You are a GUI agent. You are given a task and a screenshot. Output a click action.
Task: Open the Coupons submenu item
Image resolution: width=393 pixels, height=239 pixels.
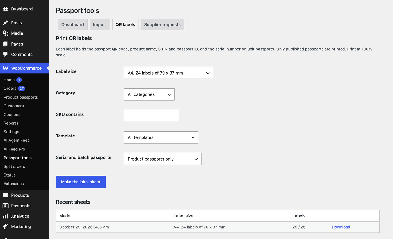point(12,114)
